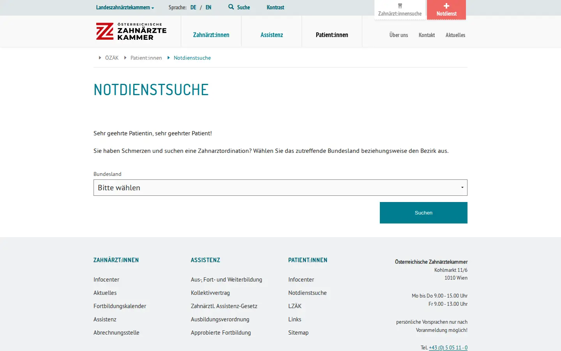Click OZÄK breadcrumb
The width and height of the screenshot is (561, 351).
112,58
